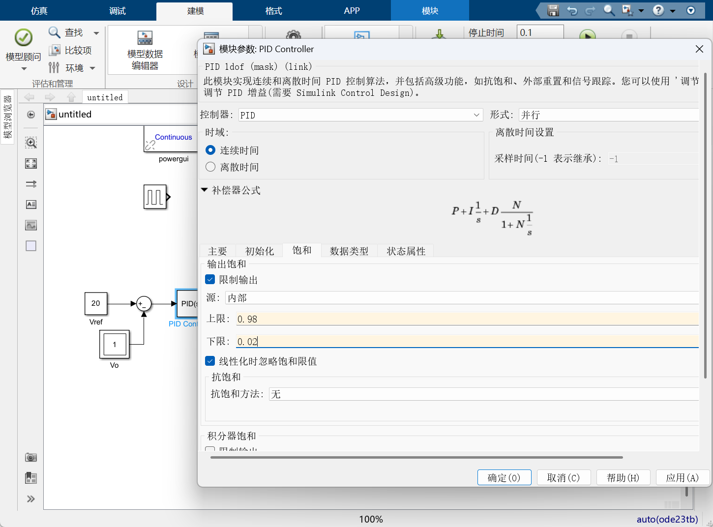Click the 停止时间 input field
The height and width of the screenshot is (527, 713).
(540, 32)
